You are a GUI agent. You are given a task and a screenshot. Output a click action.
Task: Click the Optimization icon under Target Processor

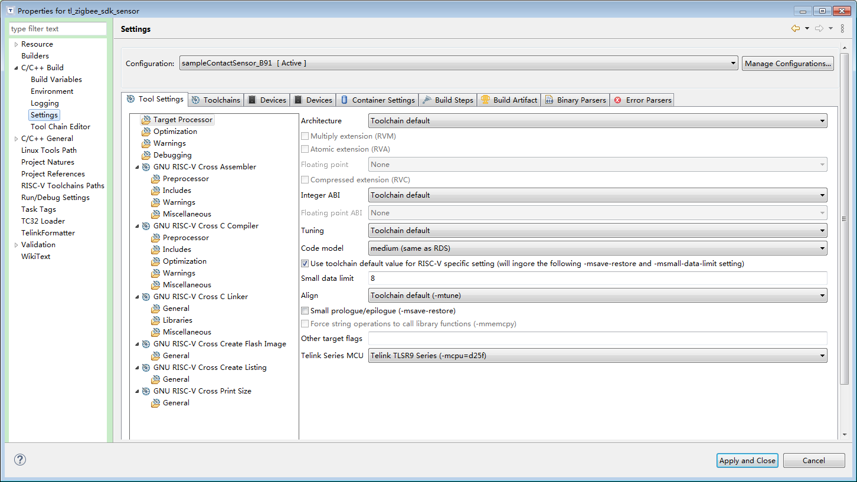[146, 132]
